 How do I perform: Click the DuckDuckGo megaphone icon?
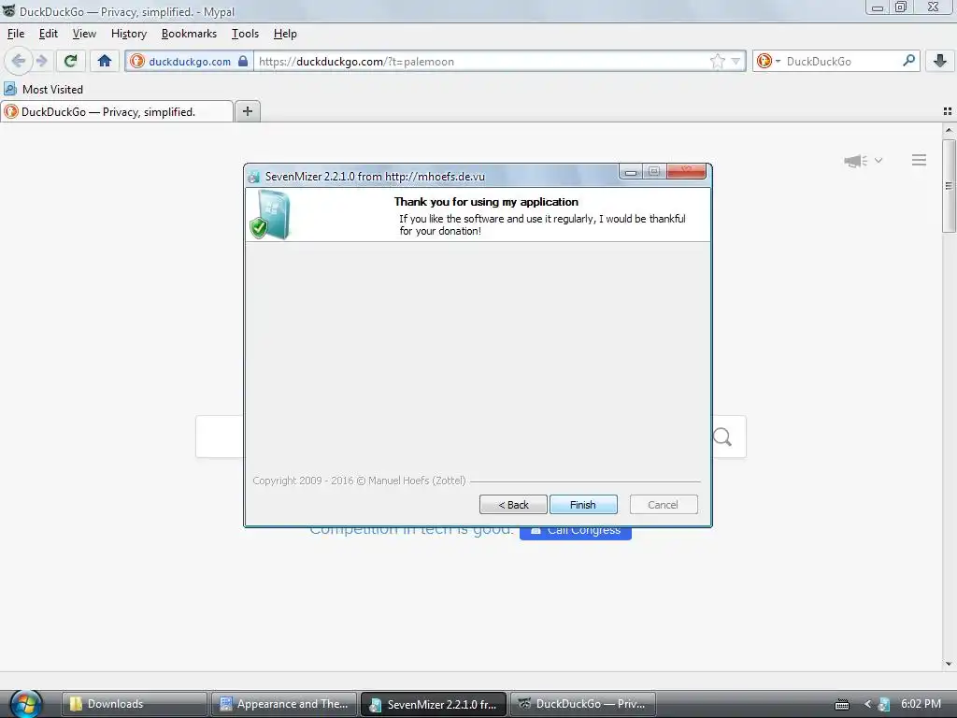click(x=856, y=161)
